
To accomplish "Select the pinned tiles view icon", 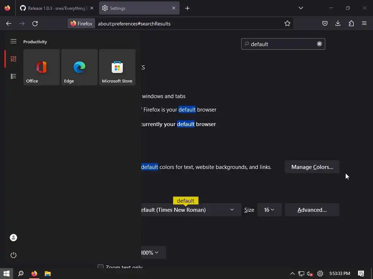I will click(x=13, y=58).
